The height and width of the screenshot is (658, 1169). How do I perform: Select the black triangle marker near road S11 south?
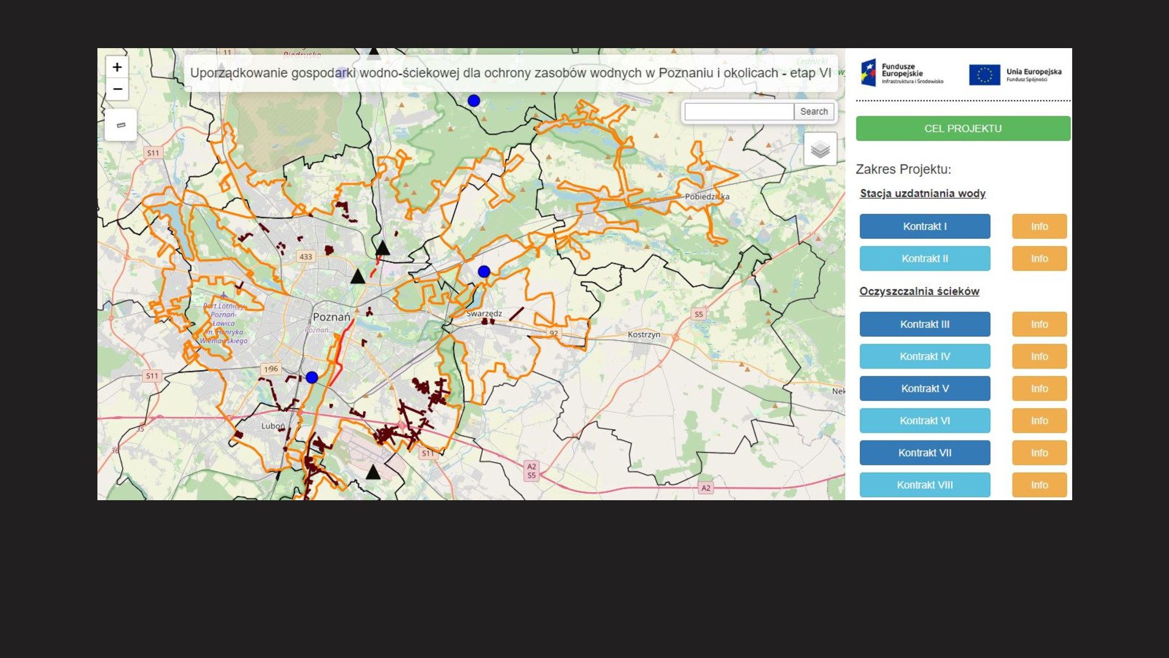pos(373,472)
